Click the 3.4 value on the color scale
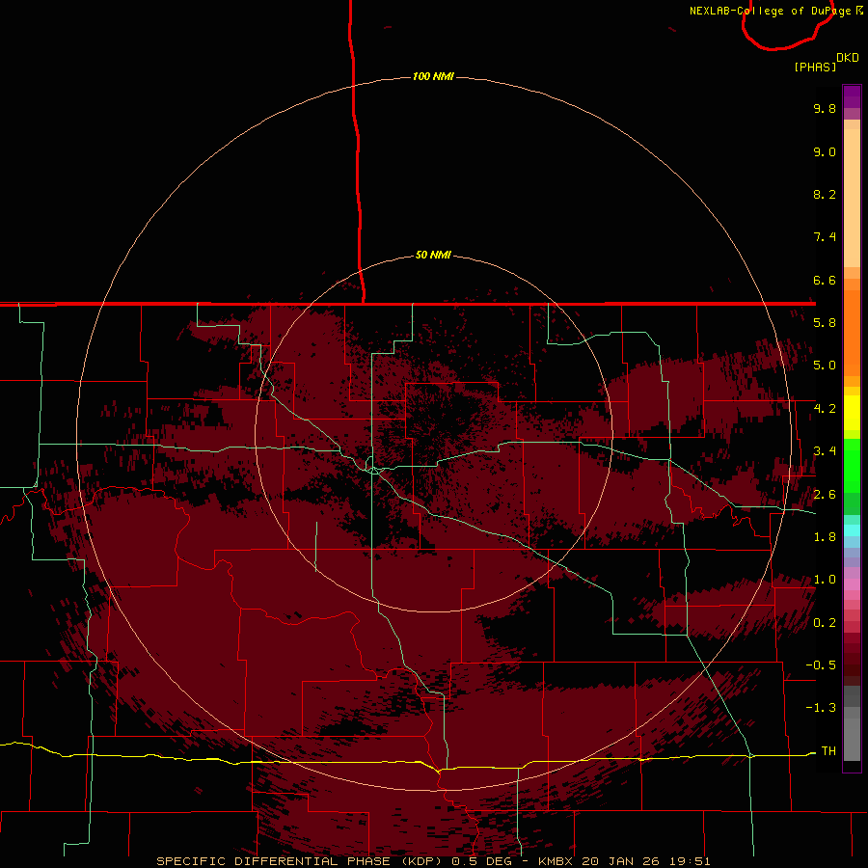 click(825, 451)
